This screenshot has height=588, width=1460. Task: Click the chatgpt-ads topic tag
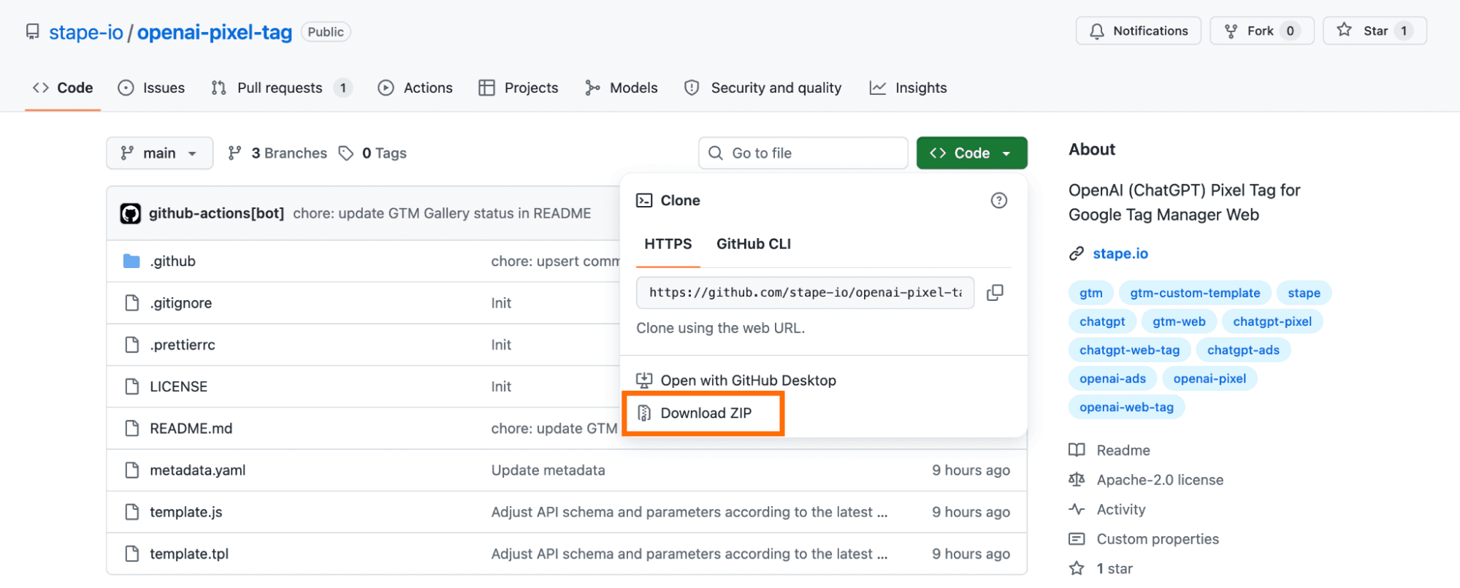[1243, 350]
